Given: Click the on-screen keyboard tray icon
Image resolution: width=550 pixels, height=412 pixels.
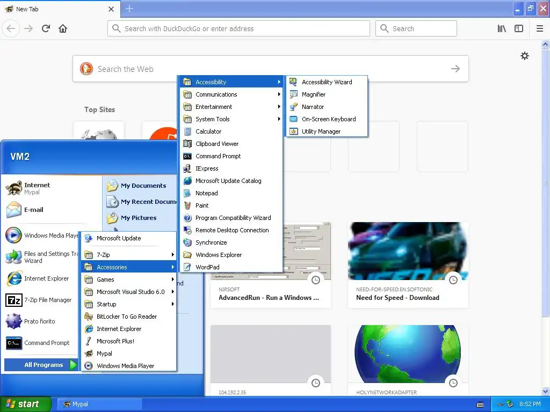Looking at the screenshot, I should click(x=480, y=404).
